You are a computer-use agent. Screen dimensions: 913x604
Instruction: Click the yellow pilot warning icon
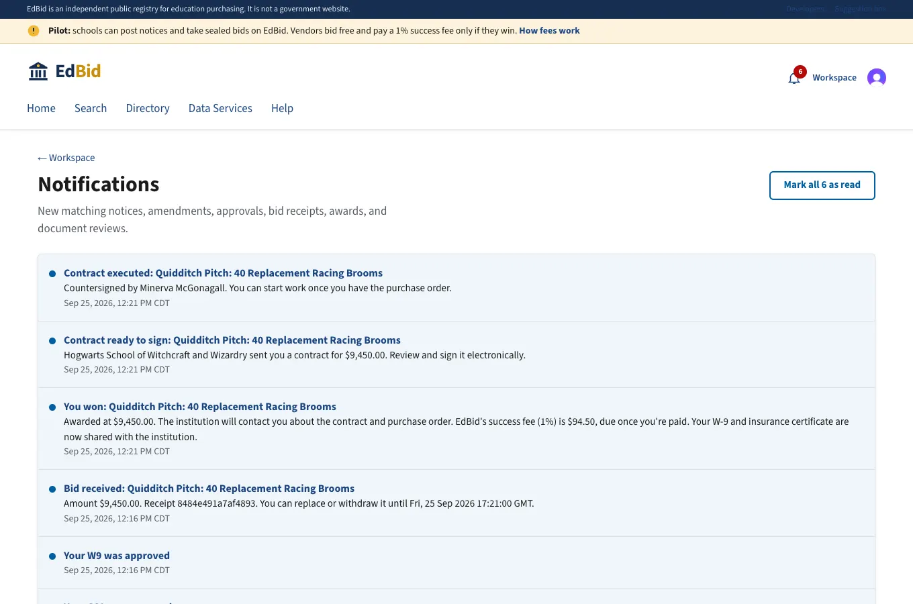34,31
